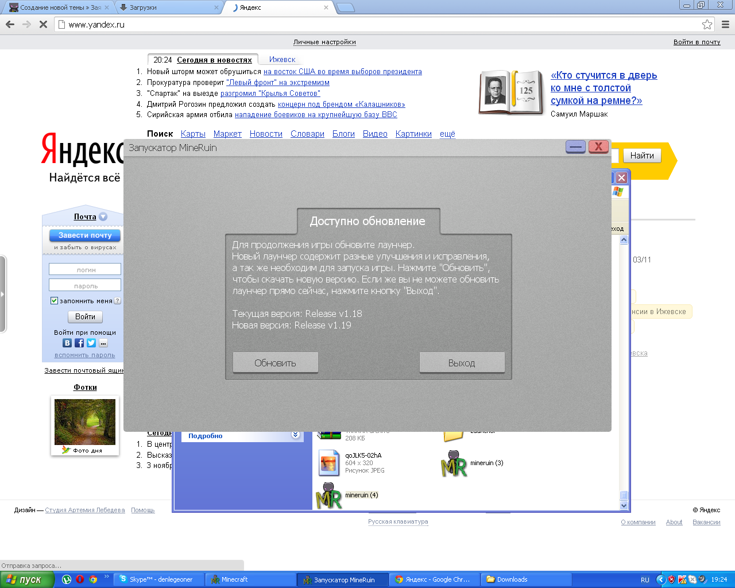The image size is (735, 588).
Task: Click the вспомнить пароль link
Action: [85, 355]
